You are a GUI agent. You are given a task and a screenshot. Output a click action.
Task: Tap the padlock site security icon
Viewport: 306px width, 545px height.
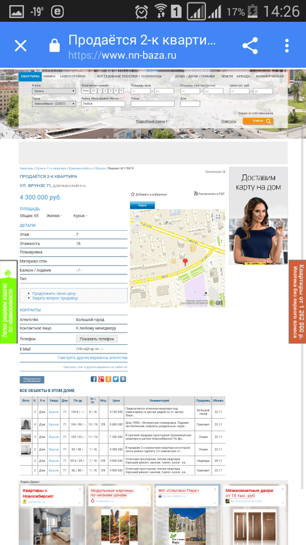coord(55,46)
